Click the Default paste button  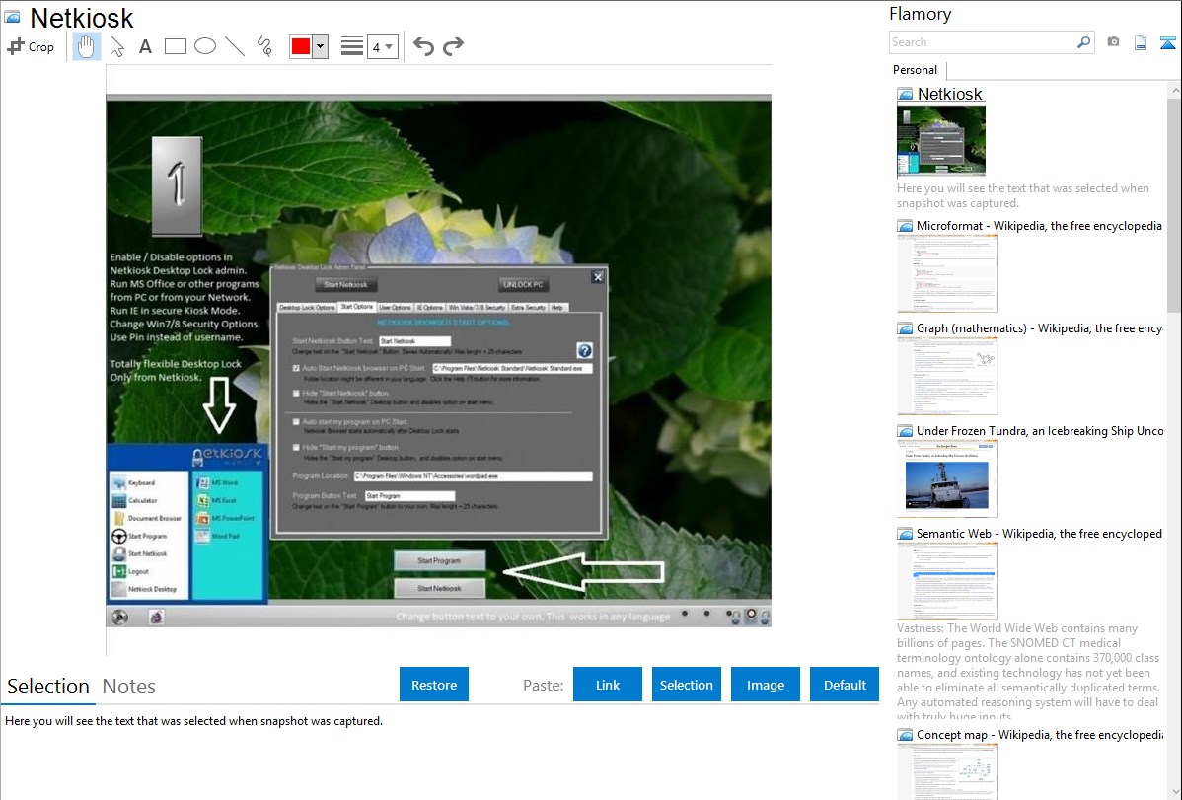click(845, 685)
